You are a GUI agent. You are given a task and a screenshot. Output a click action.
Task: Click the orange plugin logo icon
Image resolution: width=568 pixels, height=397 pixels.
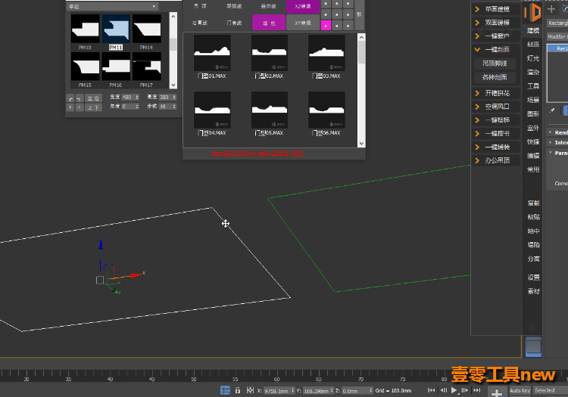(x=532, y=12)
